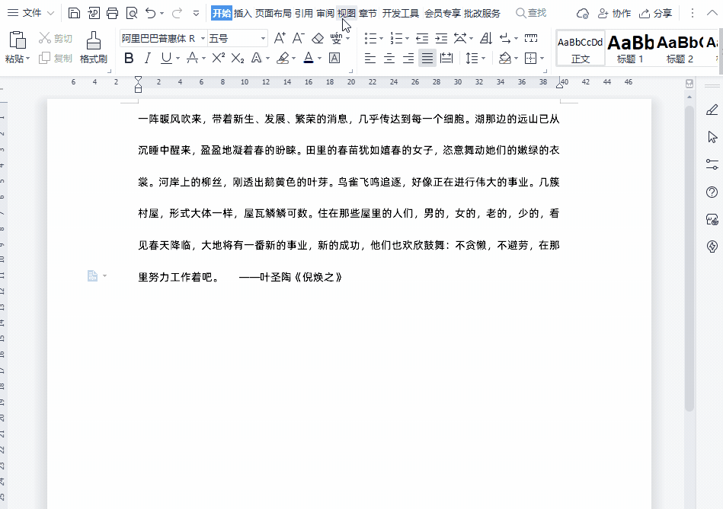Click the increase font size icon
This screenshot has height=509, width=723.
[279, 38]
